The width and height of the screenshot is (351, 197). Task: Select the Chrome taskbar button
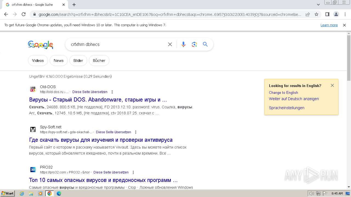point(50,193)
